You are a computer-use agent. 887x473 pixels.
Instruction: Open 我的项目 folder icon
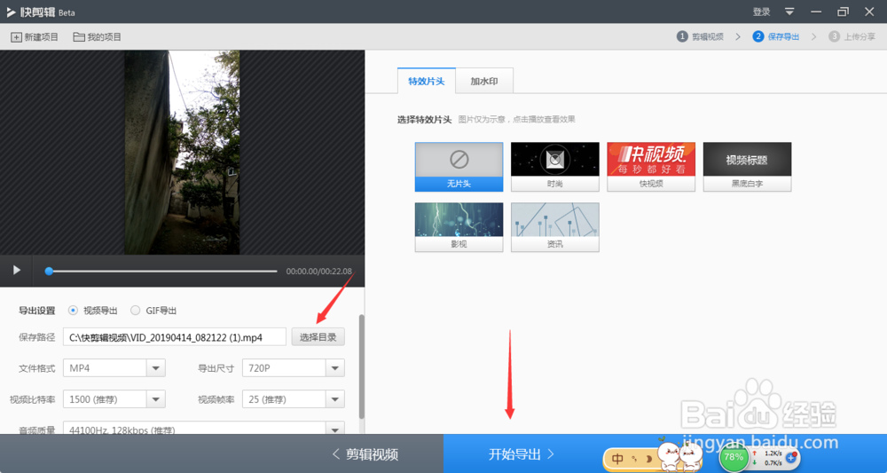(79, 37)
